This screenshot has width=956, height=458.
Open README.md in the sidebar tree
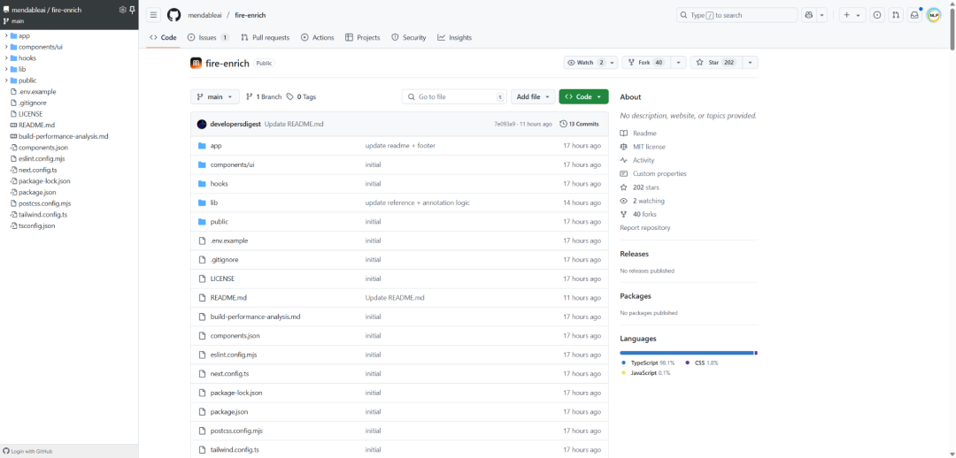tap(36, 125)
